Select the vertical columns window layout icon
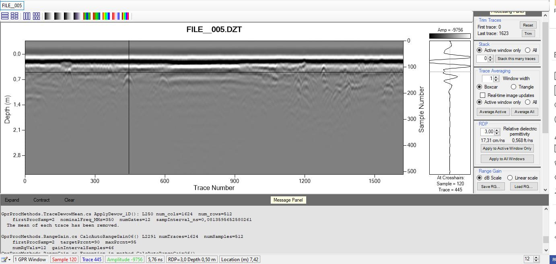 pyautogui.click(x=27, y=16)
